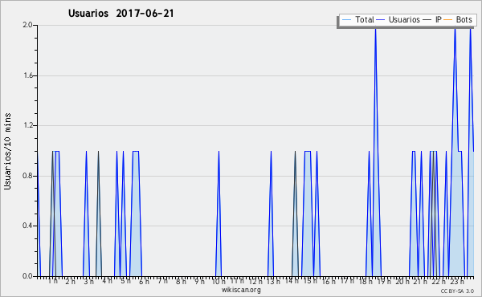Click the 11 h x-axis label
This screenshot has height=297, width=482.
coord(237,281)
